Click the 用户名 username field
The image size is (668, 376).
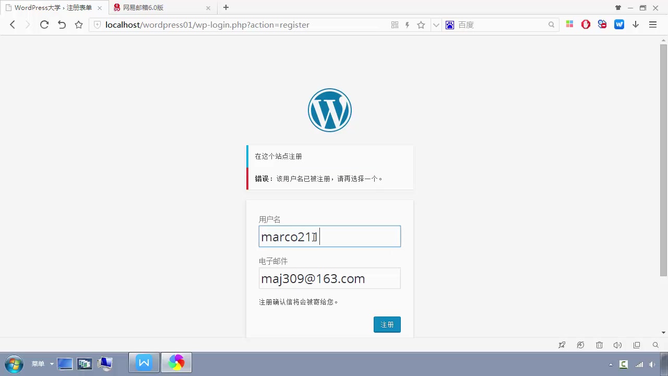[330, 237]
